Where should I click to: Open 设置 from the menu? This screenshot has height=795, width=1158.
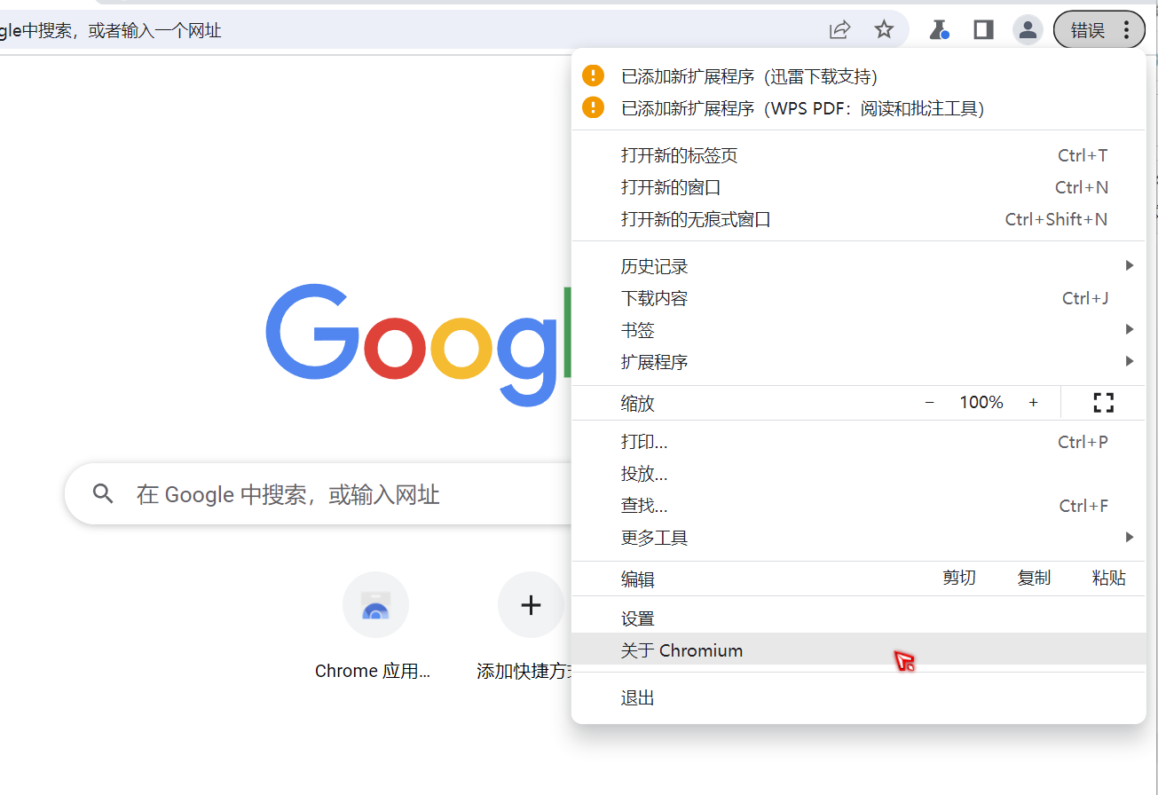point(859,619)
